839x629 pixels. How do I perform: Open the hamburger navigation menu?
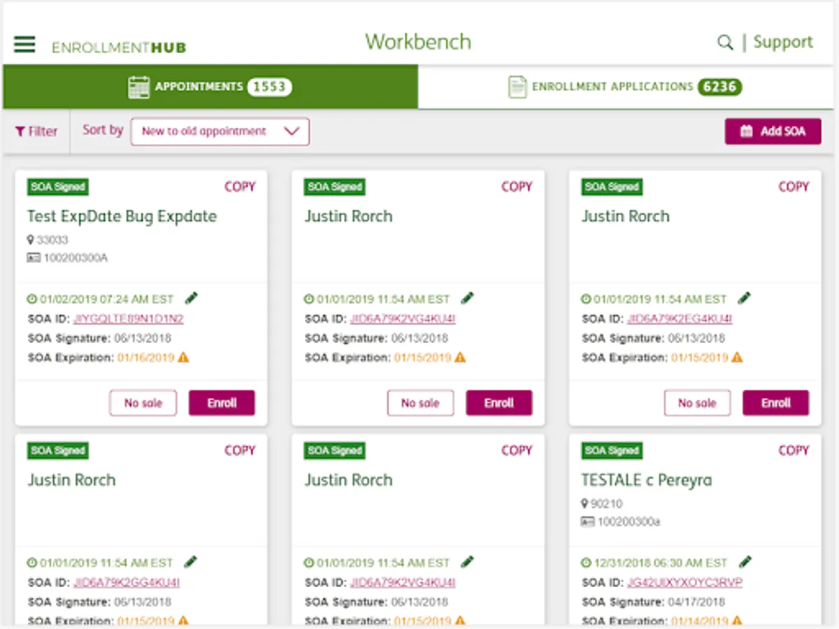(24, 45)
